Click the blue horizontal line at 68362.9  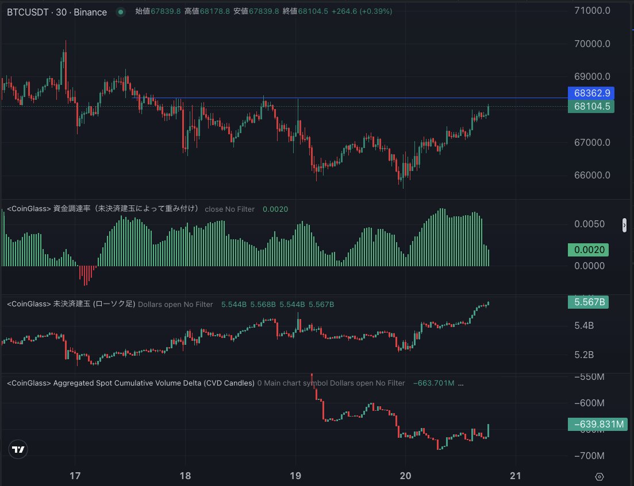pos(349,98)
